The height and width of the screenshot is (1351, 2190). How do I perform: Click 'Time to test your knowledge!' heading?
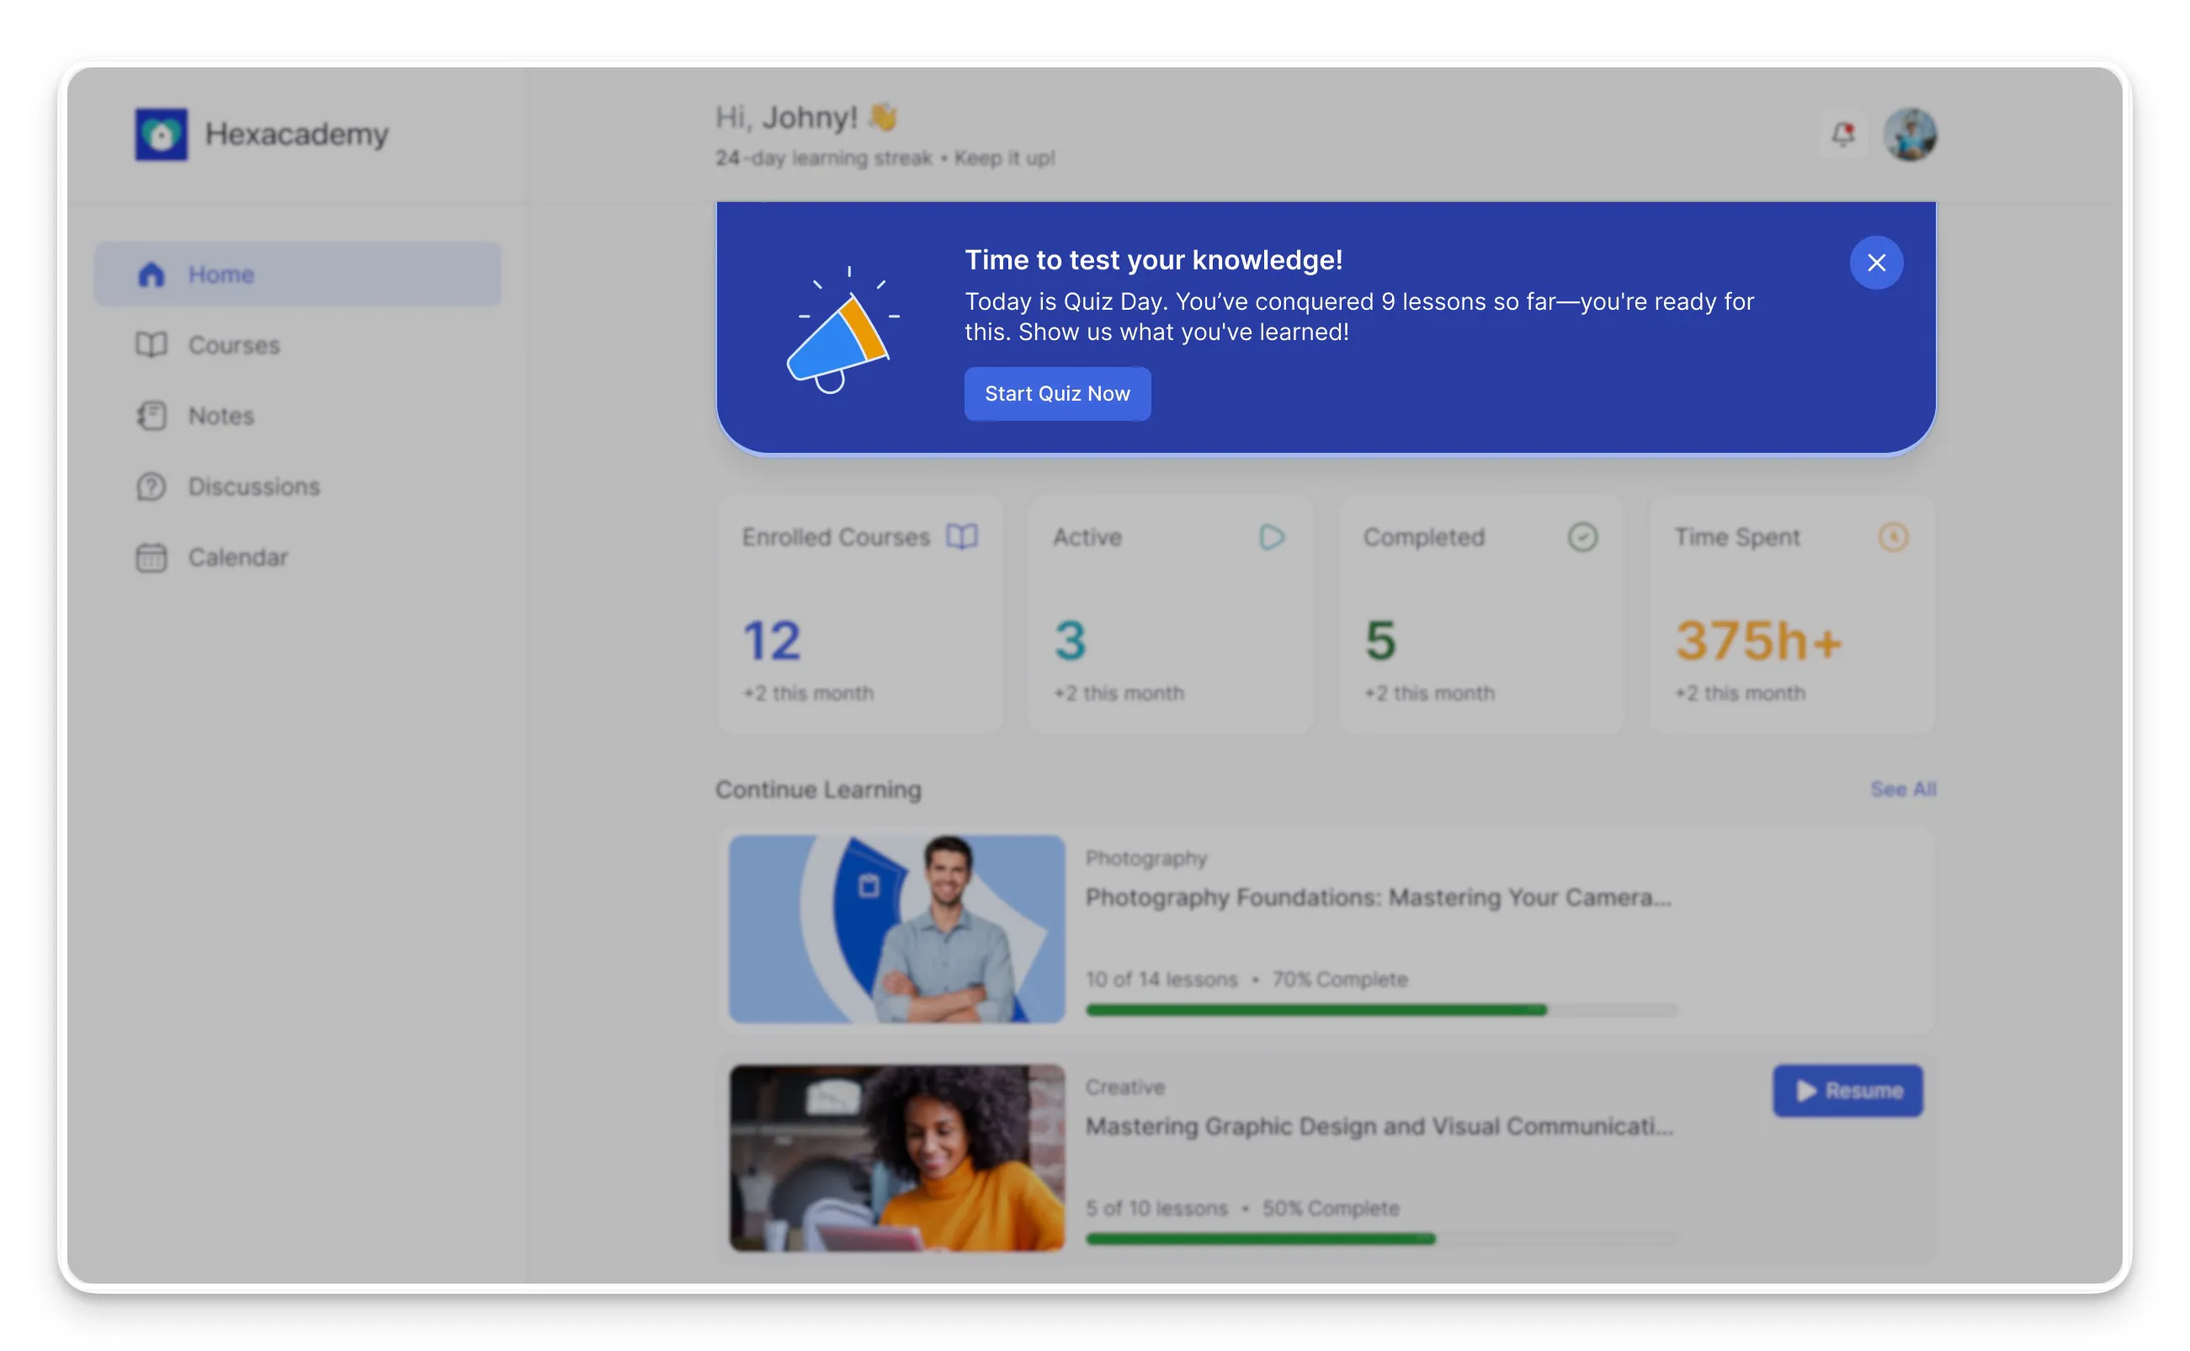click(1153, 260)
